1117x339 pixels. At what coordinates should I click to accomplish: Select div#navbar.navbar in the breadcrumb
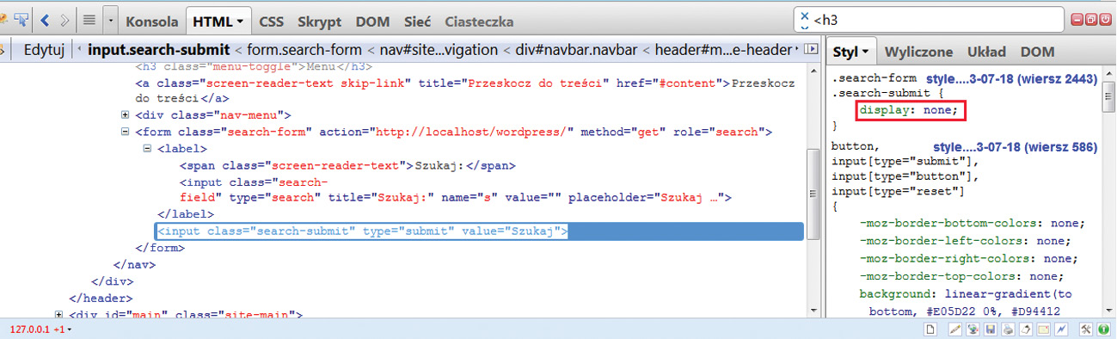point(577,50)
